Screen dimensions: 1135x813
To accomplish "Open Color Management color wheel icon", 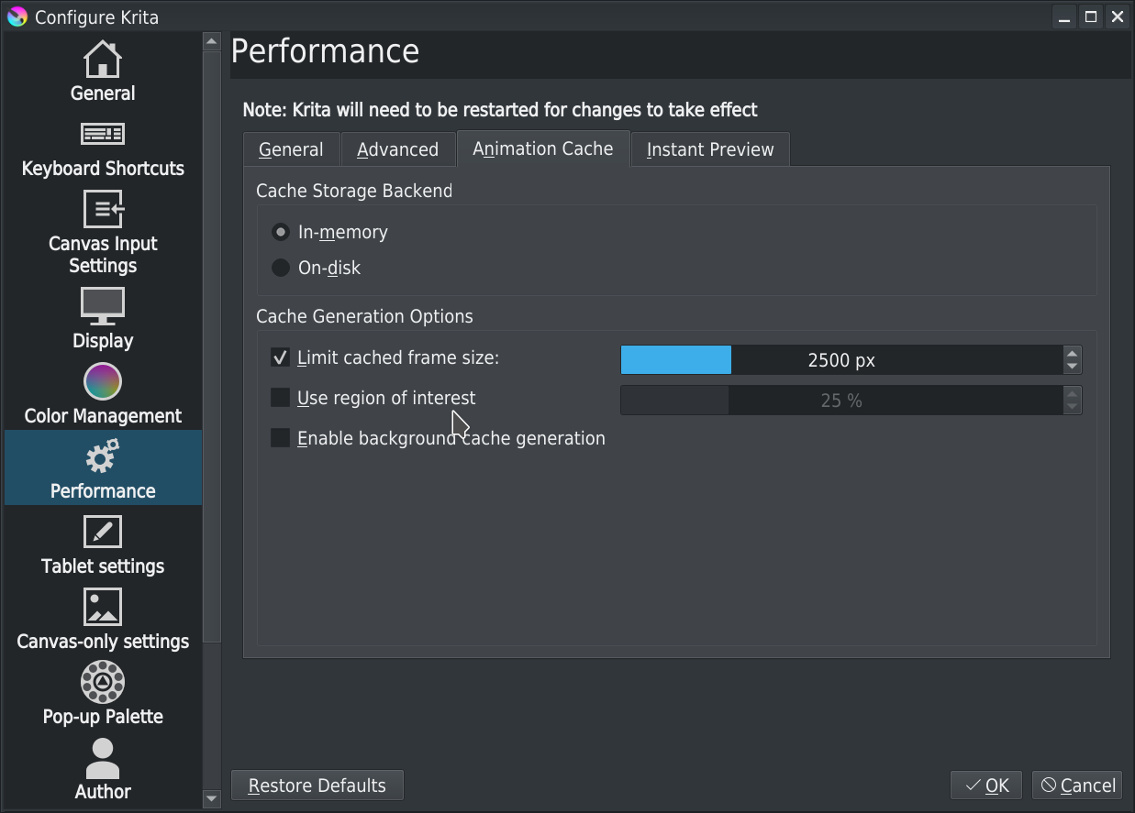I will pos(103,381).
